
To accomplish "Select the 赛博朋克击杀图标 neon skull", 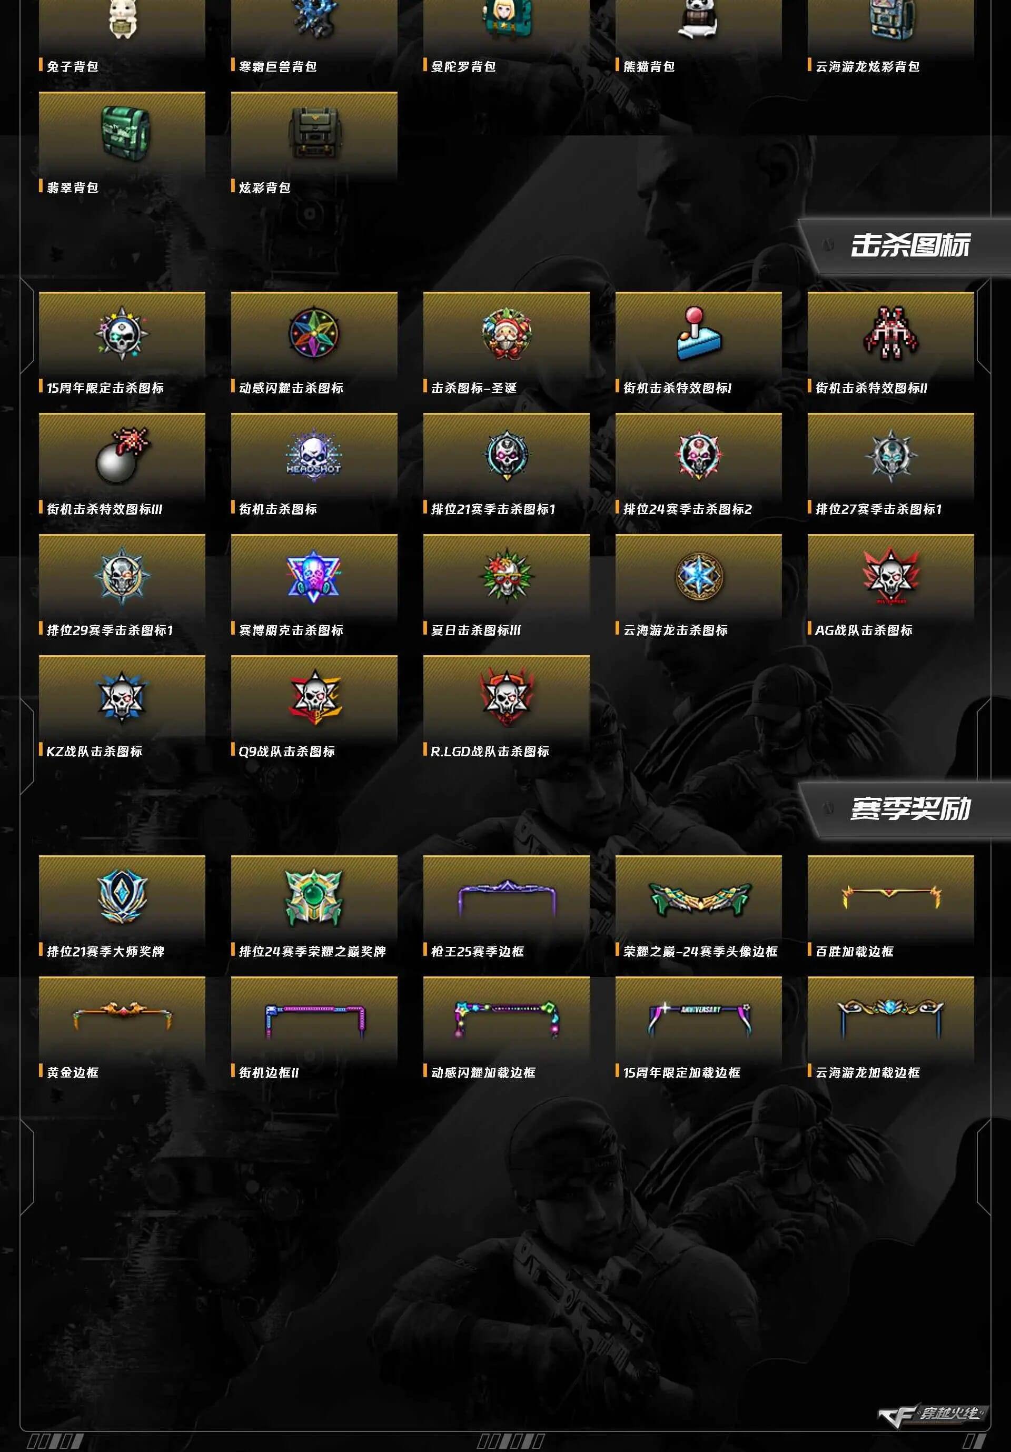I will (314, 577).
